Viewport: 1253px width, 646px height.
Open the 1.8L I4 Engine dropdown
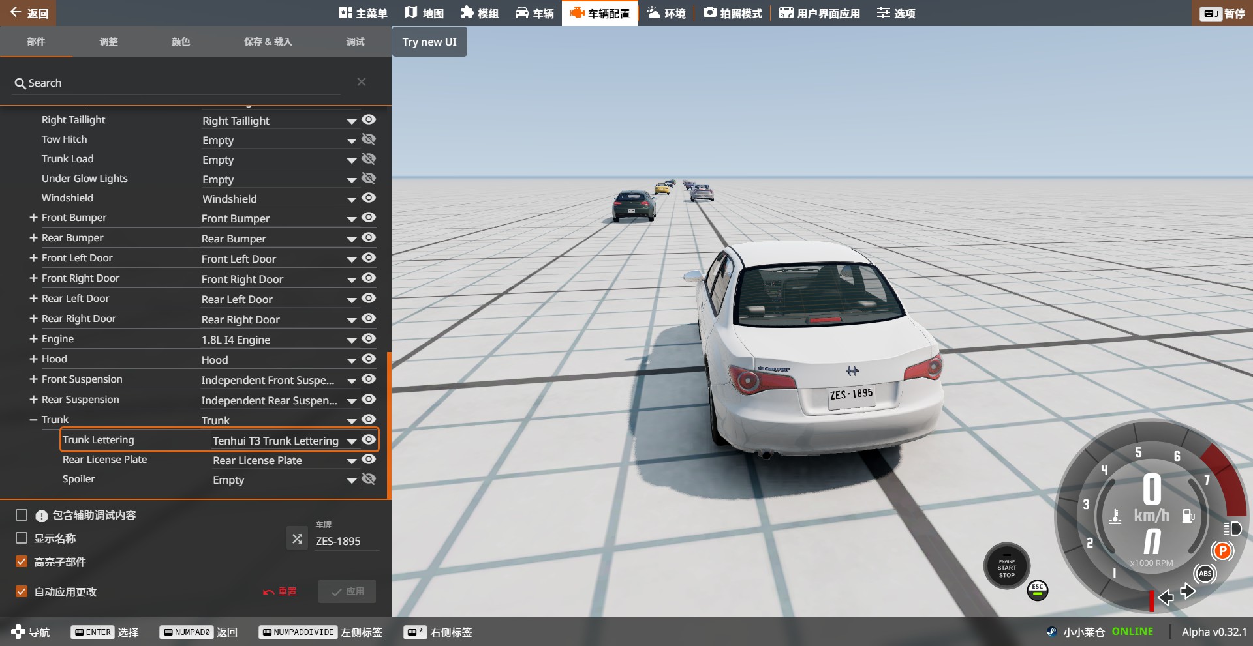tap(280, 340)
